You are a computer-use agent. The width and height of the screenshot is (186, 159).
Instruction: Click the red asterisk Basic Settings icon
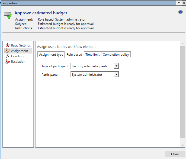(x=8, y=45)
